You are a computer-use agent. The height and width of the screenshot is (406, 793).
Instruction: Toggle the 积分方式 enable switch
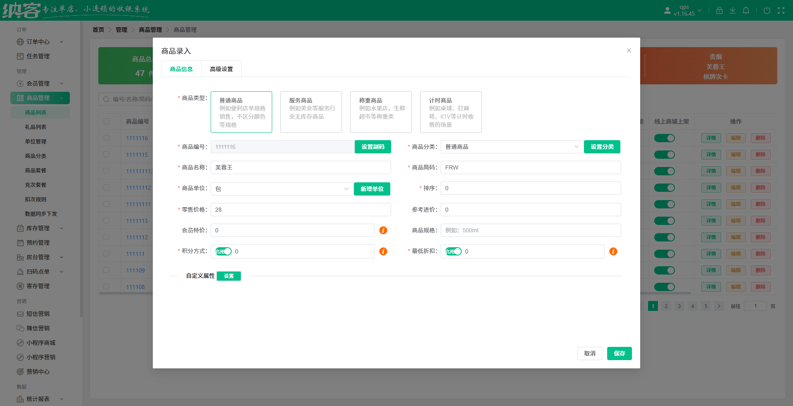point(223,251)
